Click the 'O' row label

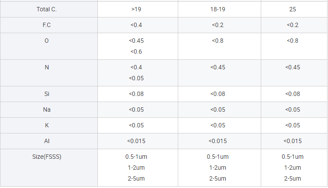(x=46, y=41)
